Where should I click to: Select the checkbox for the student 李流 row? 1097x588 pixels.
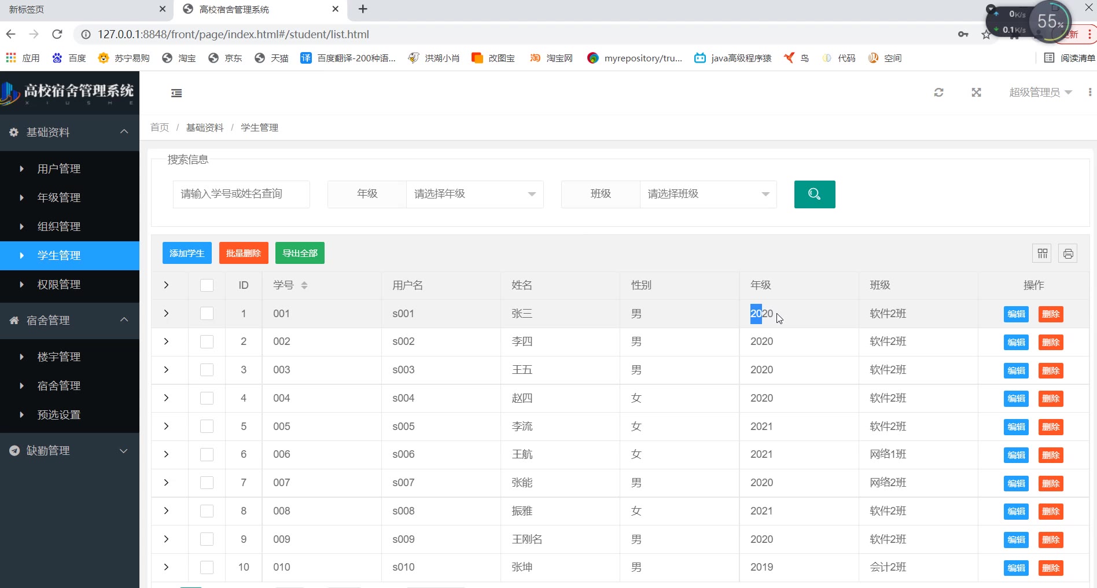pos(207,427)
